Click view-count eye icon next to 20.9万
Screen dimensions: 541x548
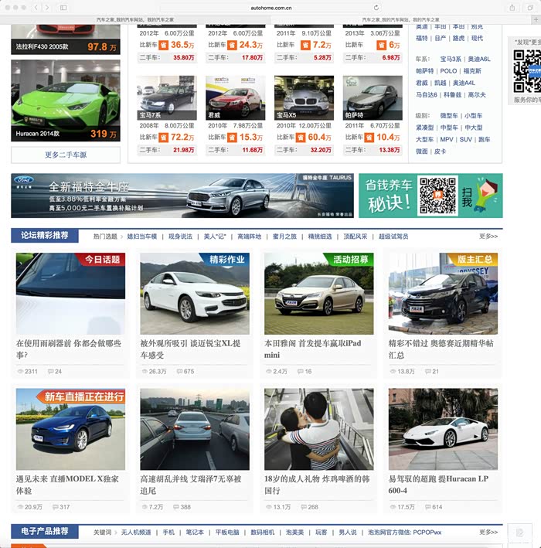20,507
